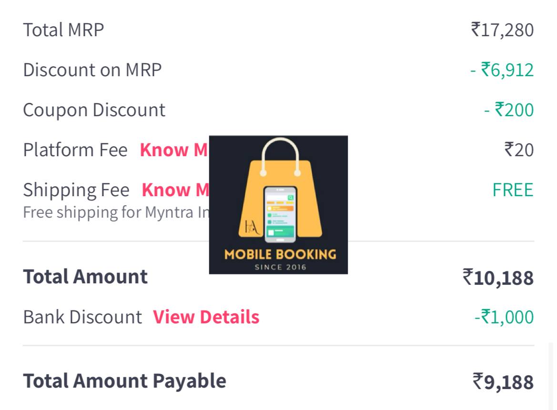Tap the phone icon inside the bag
Viewport: 557px width, 410px height.
click(280, 214)
